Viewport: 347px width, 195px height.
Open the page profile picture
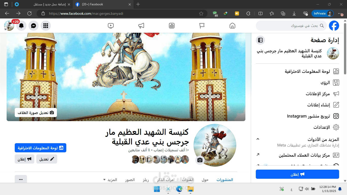point(215,145)
